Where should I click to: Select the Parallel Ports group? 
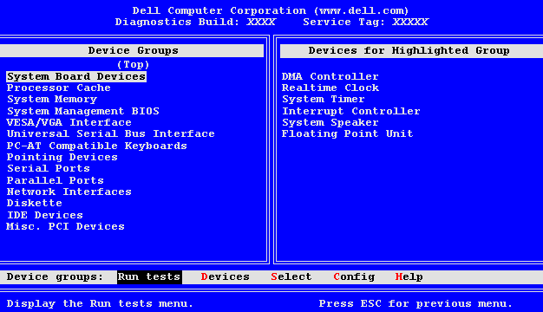click(x=55, y=180)
